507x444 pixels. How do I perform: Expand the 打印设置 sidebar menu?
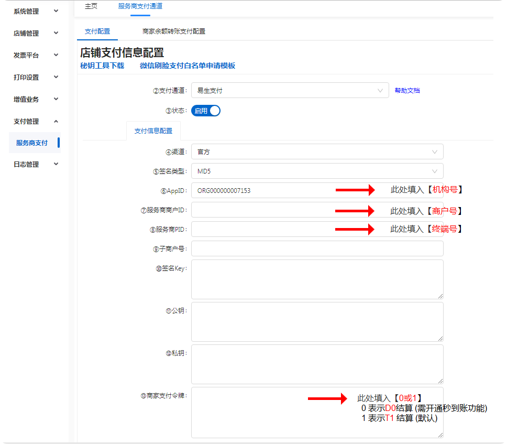click(x=35, y=78)
